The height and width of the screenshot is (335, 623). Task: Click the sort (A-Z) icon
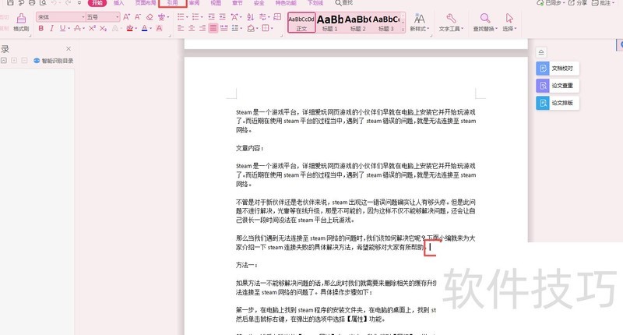[250, 16]
